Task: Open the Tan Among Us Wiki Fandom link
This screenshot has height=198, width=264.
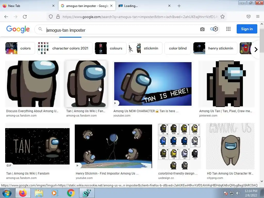Action: click(28, 174)
